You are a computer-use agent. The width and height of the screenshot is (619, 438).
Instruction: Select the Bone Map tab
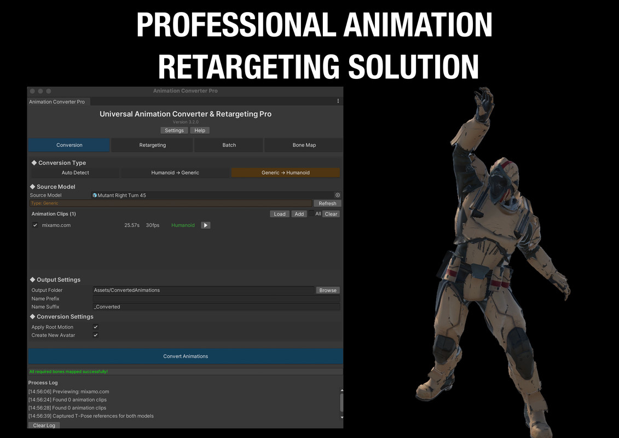(304, 145)
